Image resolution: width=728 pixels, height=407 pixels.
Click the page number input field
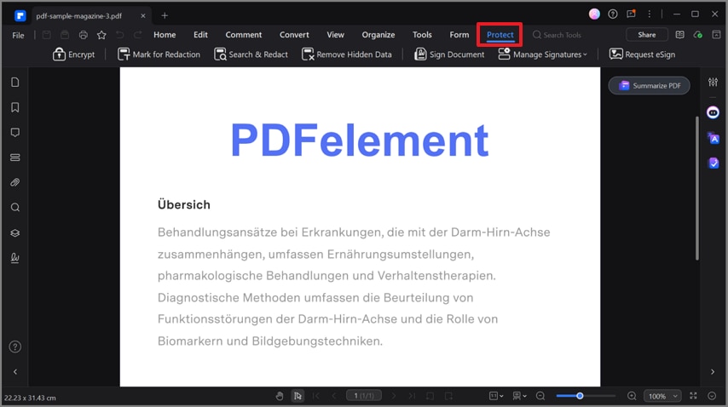pyautogui.click(x=364, y=395)
